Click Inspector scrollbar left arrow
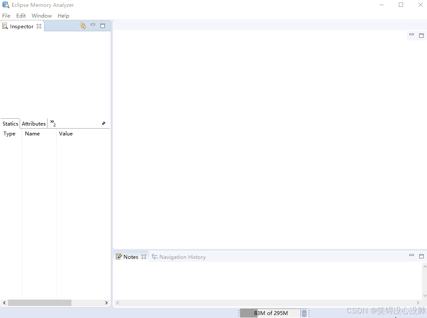The width and height of the screenshot is (427, 318). [4, 303]
